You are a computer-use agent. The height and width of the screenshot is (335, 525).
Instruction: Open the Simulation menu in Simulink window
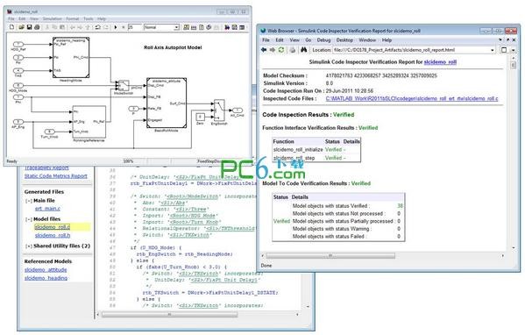coord(53,18)
